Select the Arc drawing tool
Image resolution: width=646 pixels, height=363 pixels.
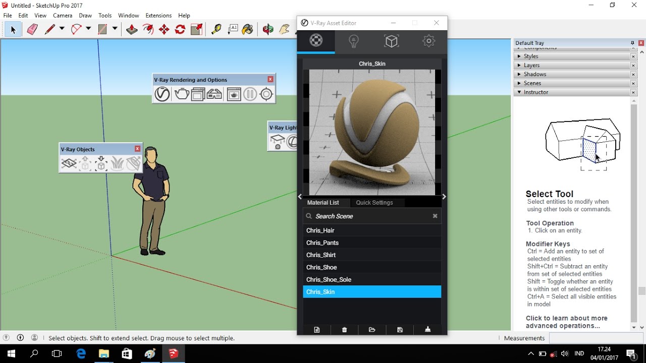76,30
